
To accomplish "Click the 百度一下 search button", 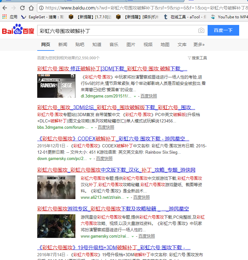I will [223, 30].
